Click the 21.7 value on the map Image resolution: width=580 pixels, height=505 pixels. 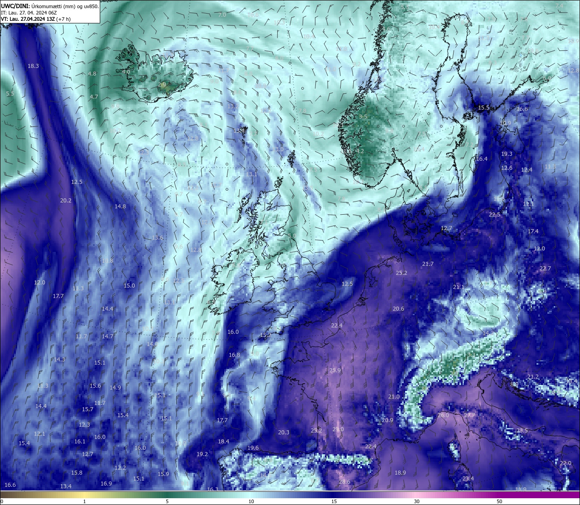point(428,264)
